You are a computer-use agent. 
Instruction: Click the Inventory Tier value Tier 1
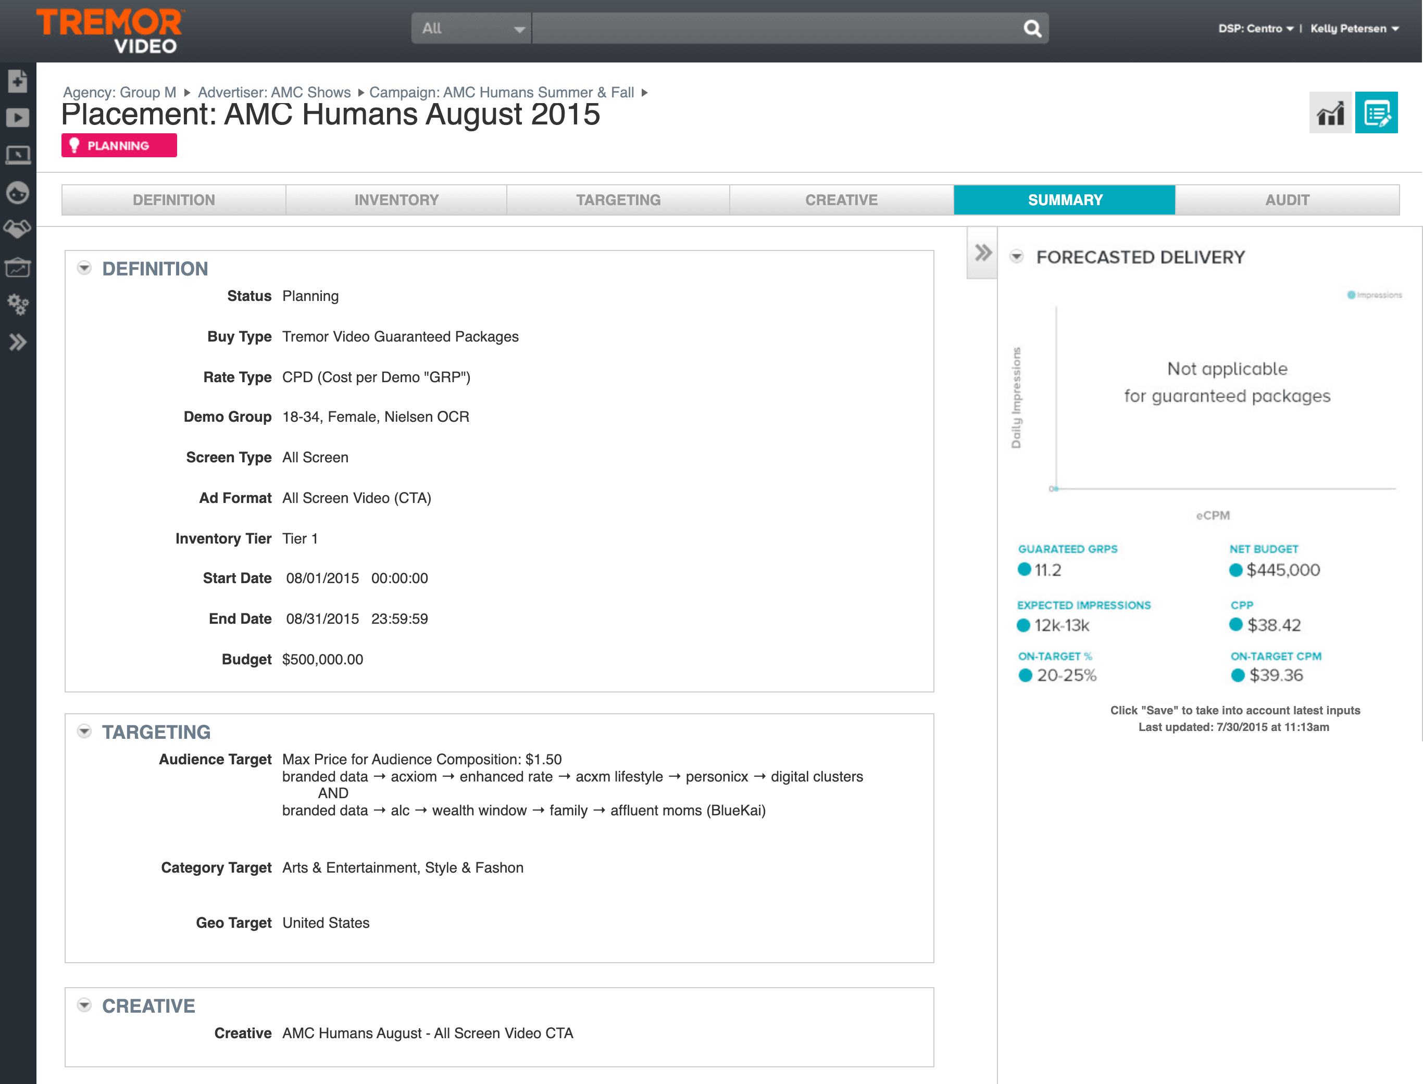tap(300, 539)
